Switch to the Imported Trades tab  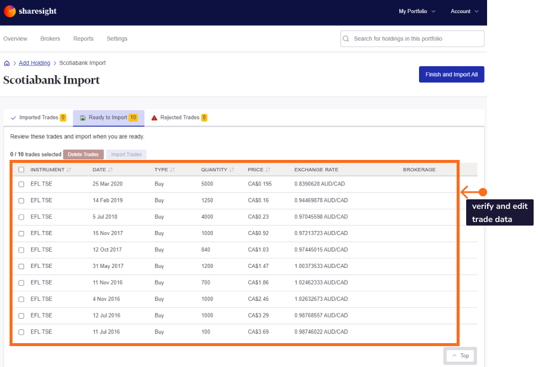click(38, 118)
